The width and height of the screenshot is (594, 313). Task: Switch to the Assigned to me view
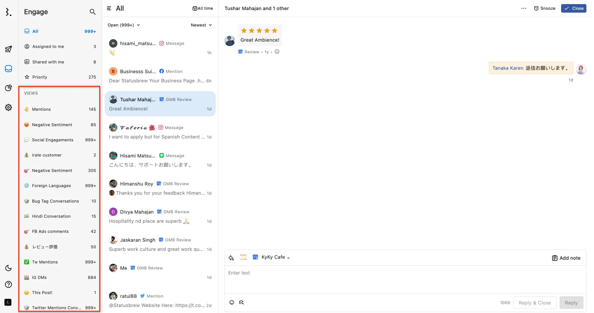[48, 46]
